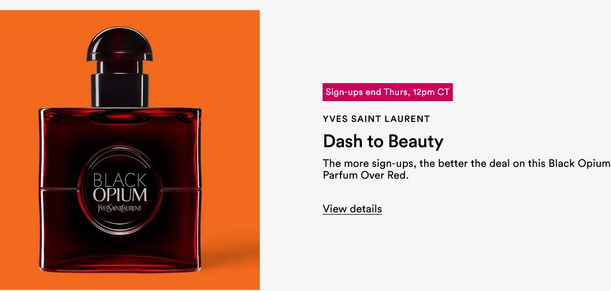611x291 pixels.
Task: Click the round Black Opium label emblem
Action: (x=120, y=190)
